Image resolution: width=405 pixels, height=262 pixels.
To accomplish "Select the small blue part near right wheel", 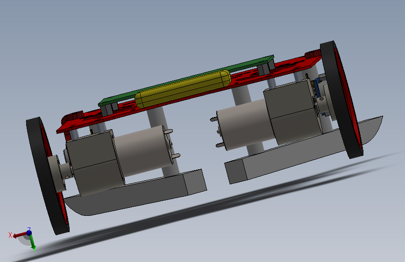I will (x=317, y=88).
